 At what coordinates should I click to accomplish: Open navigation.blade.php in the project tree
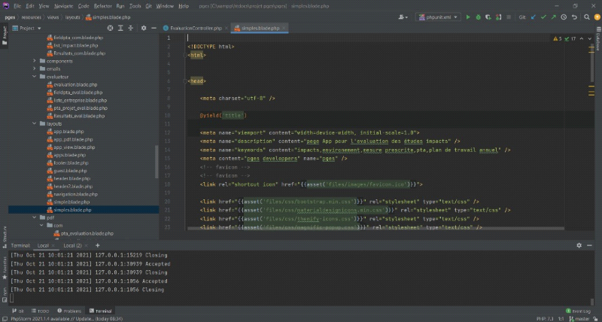pyautogui.click(x=75, y=194)
